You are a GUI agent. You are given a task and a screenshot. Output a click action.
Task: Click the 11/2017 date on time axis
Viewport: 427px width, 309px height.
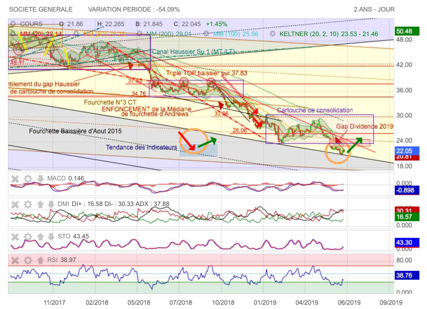(54, 303)
